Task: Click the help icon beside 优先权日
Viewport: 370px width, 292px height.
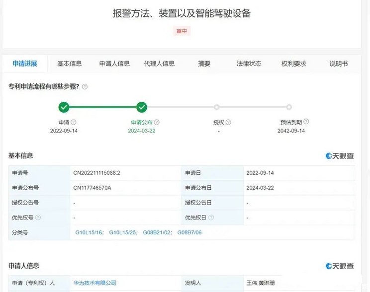Action: click(211, 218)
